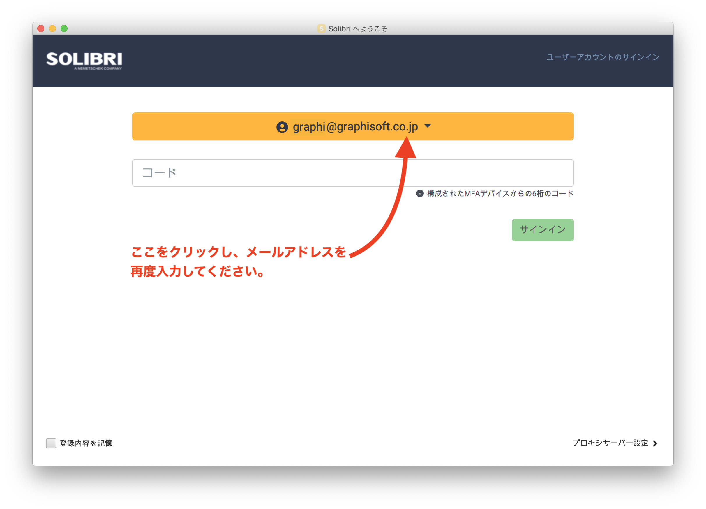Image resolution: width=706 pixels, height=509 pixels.
Task: Click the ユーザーアカウントのサインイン header text
Action: point(603,57)
